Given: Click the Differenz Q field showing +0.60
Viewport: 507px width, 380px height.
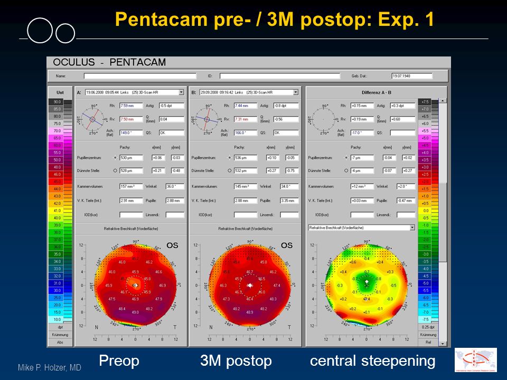Looking at the screenshot, I should (402, 119).
